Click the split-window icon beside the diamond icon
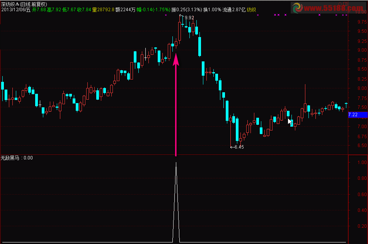368x244 pixels. coord(346,3)
